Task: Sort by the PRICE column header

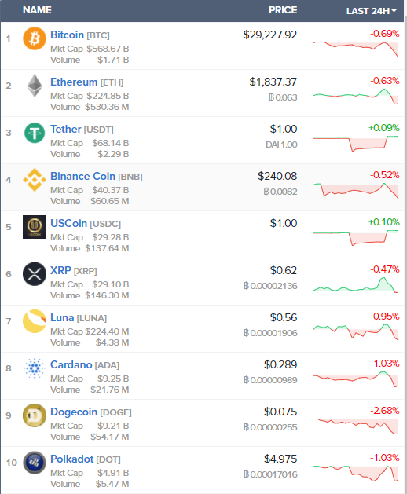Action: 283,10
